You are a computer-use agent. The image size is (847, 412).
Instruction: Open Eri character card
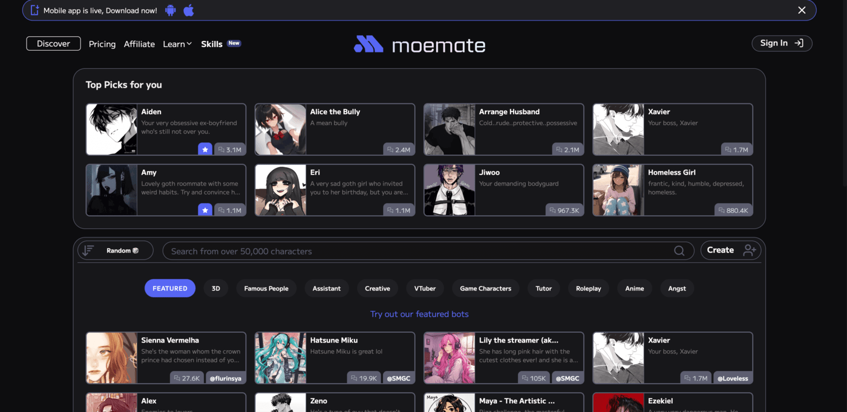(335, 190)
